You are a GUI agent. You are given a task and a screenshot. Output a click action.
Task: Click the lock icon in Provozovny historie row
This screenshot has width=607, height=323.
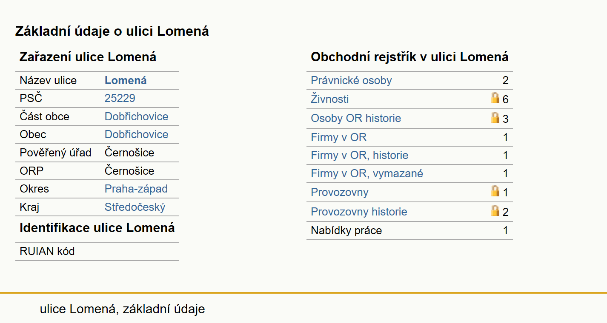pos(495,210)
